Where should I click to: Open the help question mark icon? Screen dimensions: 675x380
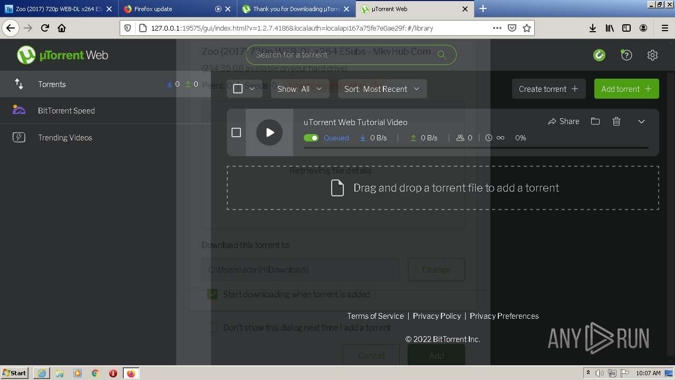coord(626,55)
